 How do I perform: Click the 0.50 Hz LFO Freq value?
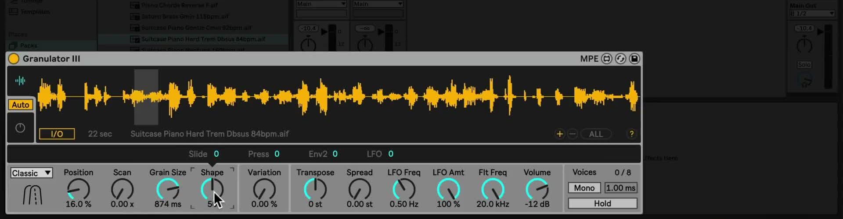coord(404,204)
